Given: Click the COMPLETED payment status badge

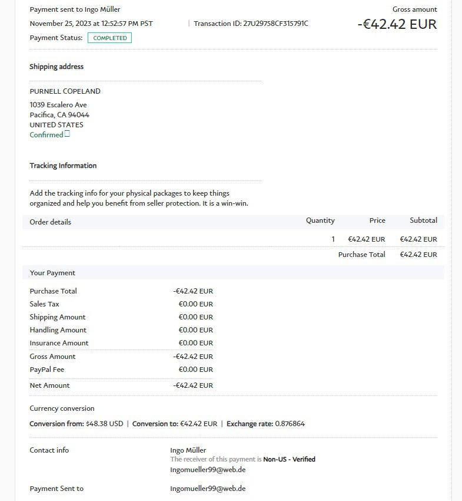Looking at the screenshot, I should click(x=109, y=38).
